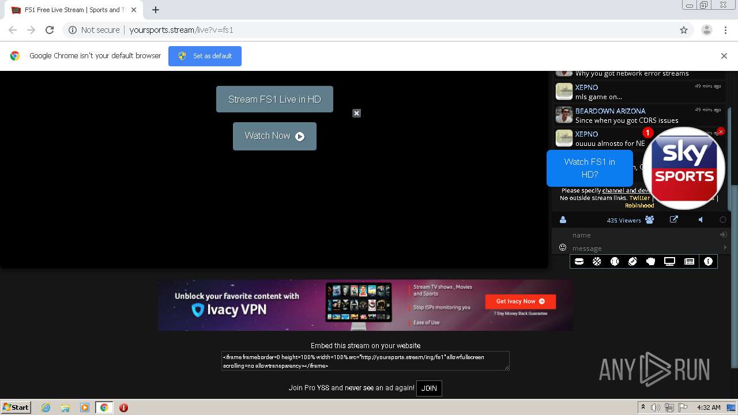Select the boxing glove sport icon

click(651, 262)
